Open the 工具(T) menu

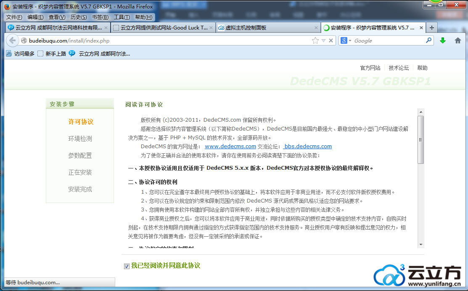[122, 17]
